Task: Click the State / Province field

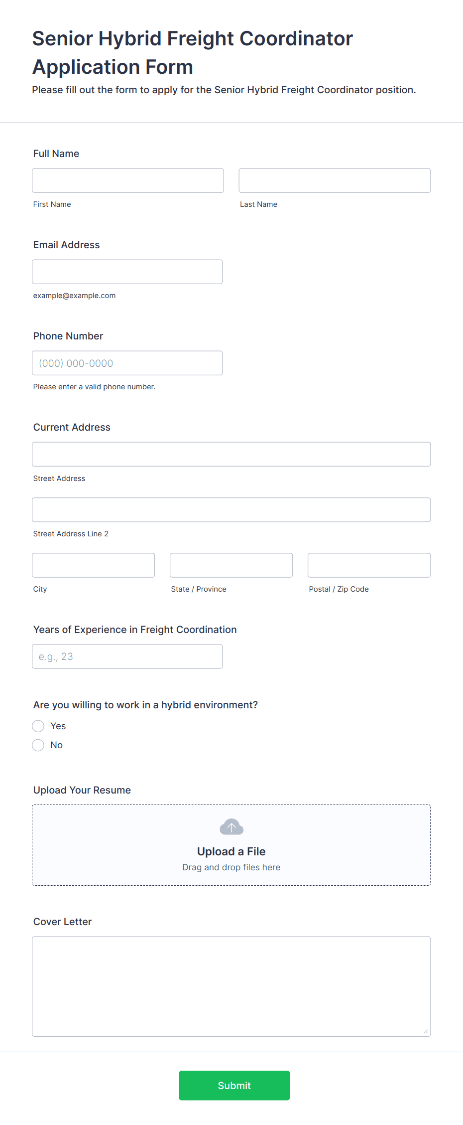Action: 231,565
